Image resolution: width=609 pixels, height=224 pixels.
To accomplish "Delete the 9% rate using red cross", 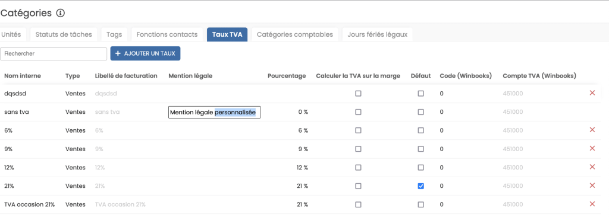I will pos(592,149).
